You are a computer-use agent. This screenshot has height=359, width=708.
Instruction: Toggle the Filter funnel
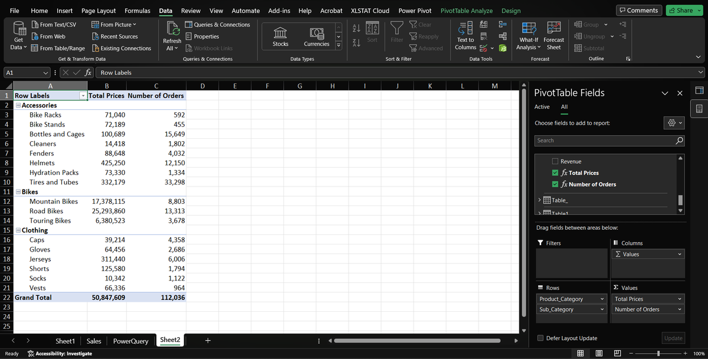pyautogui.click(x=397, y=31)
